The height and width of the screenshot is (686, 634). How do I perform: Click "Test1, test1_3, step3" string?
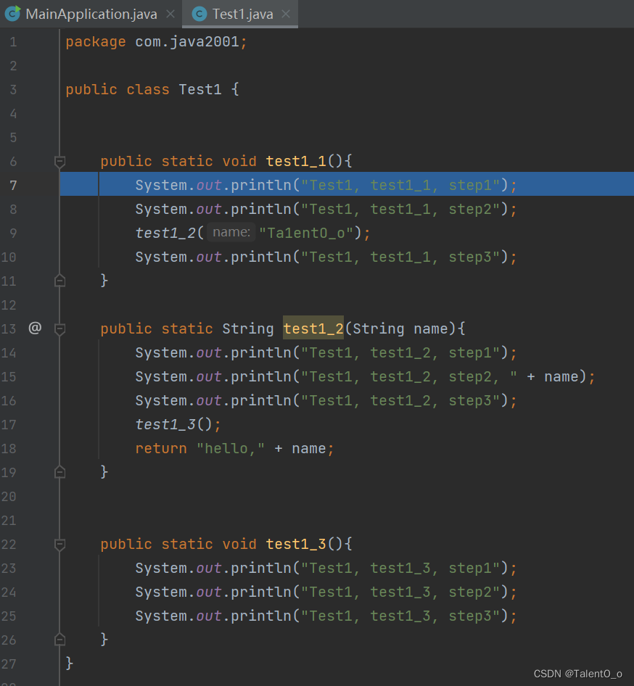[401, 616]
